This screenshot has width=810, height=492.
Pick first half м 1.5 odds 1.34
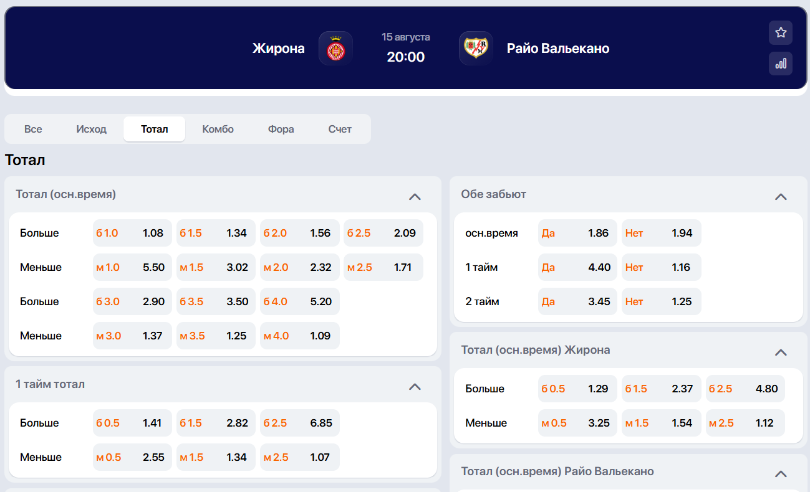(x=216, y=457)
